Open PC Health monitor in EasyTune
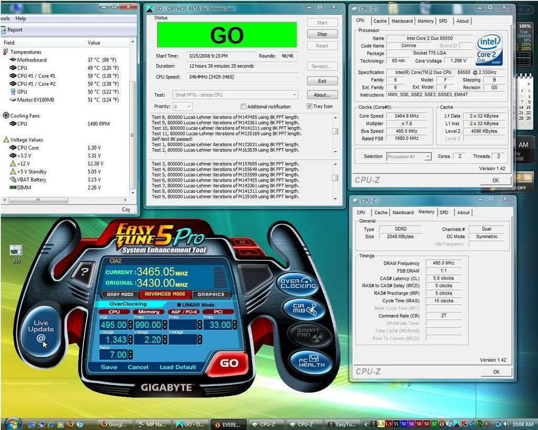The height and width of the screenshot is (430, 538). (x=311, y=361)
